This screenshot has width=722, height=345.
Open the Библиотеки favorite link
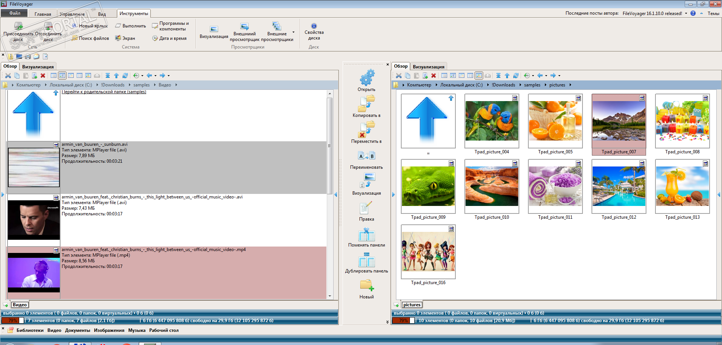[30, 330]
